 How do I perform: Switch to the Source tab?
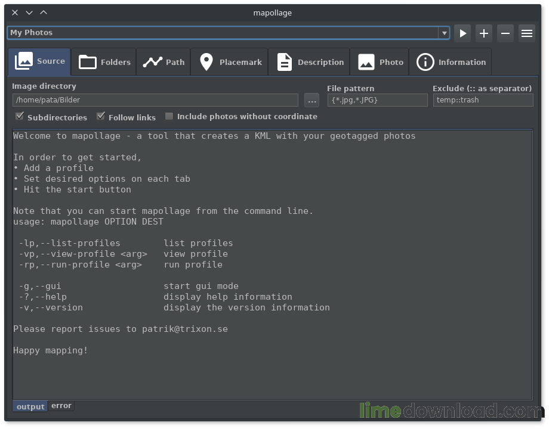point(39,61)
